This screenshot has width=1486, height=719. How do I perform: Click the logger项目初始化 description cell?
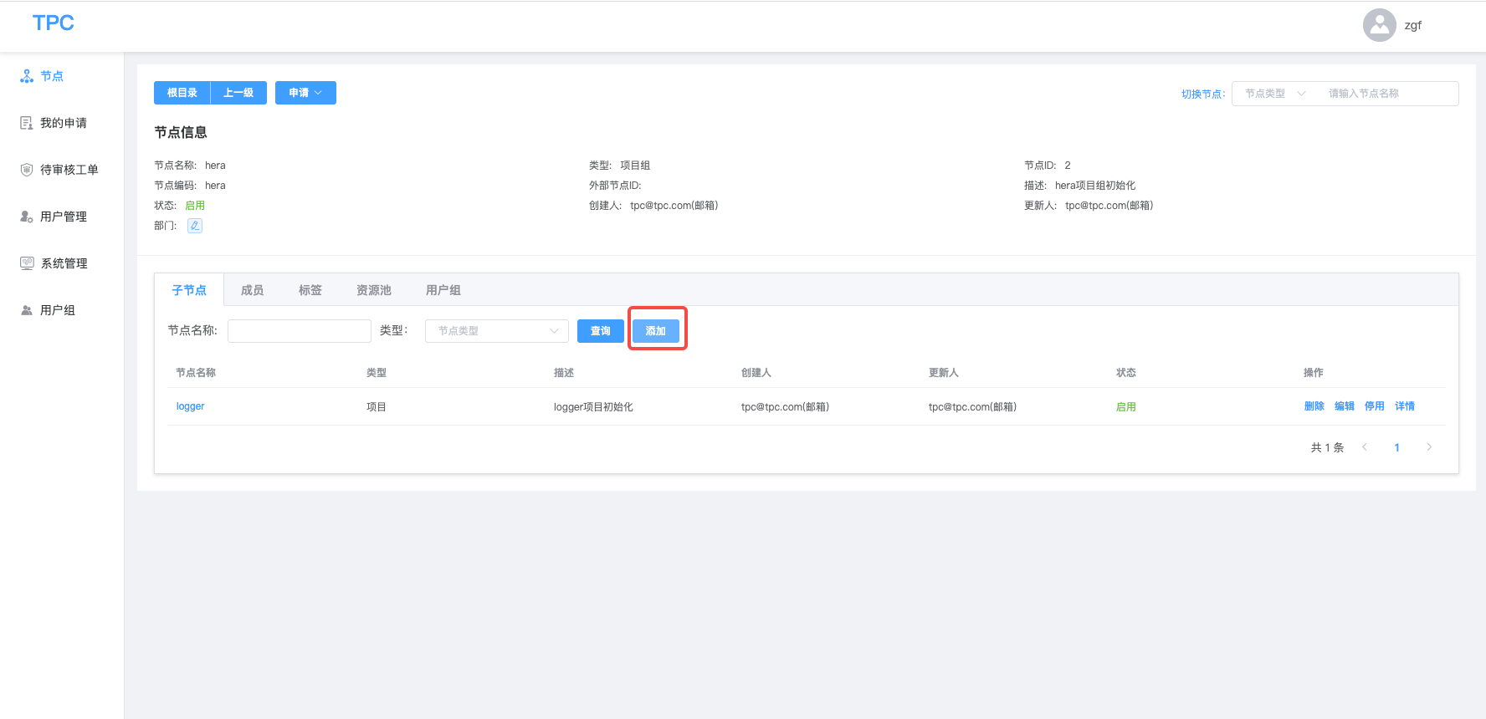(x=593, y=407)
